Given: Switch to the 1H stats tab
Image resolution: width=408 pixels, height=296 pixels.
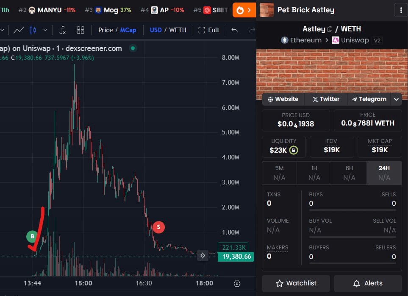Looking at the screenshot, I should [314, 173].
